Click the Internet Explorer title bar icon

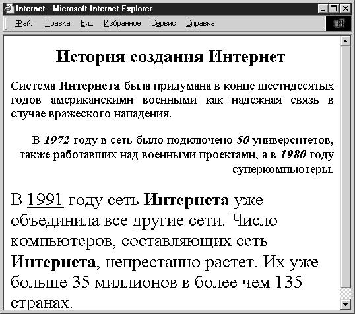pos(9,9)
